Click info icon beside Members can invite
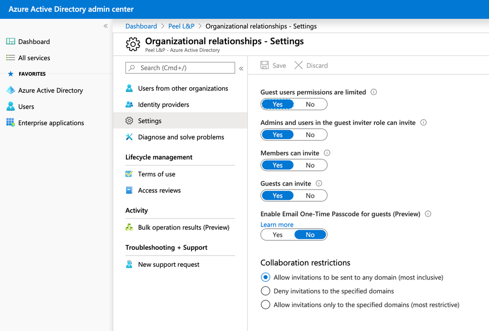 327,153
